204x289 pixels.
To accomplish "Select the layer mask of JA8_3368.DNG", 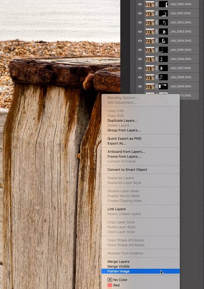I will click(163, 77).
